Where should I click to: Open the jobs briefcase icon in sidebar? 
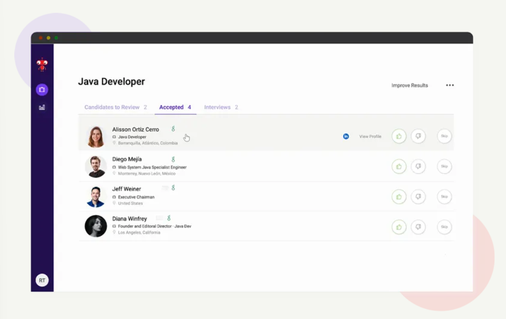[42, 90]
